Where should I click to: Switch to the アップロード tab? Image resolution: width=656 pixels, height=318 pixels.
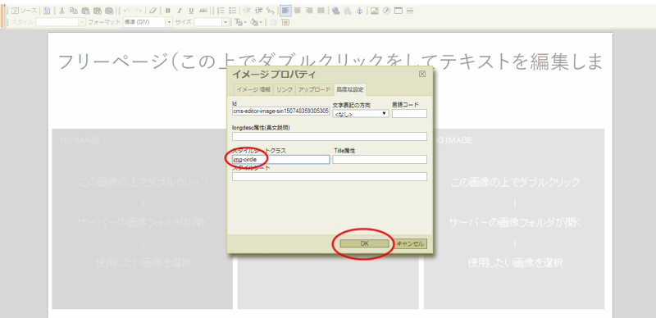(x=314, y=89)
